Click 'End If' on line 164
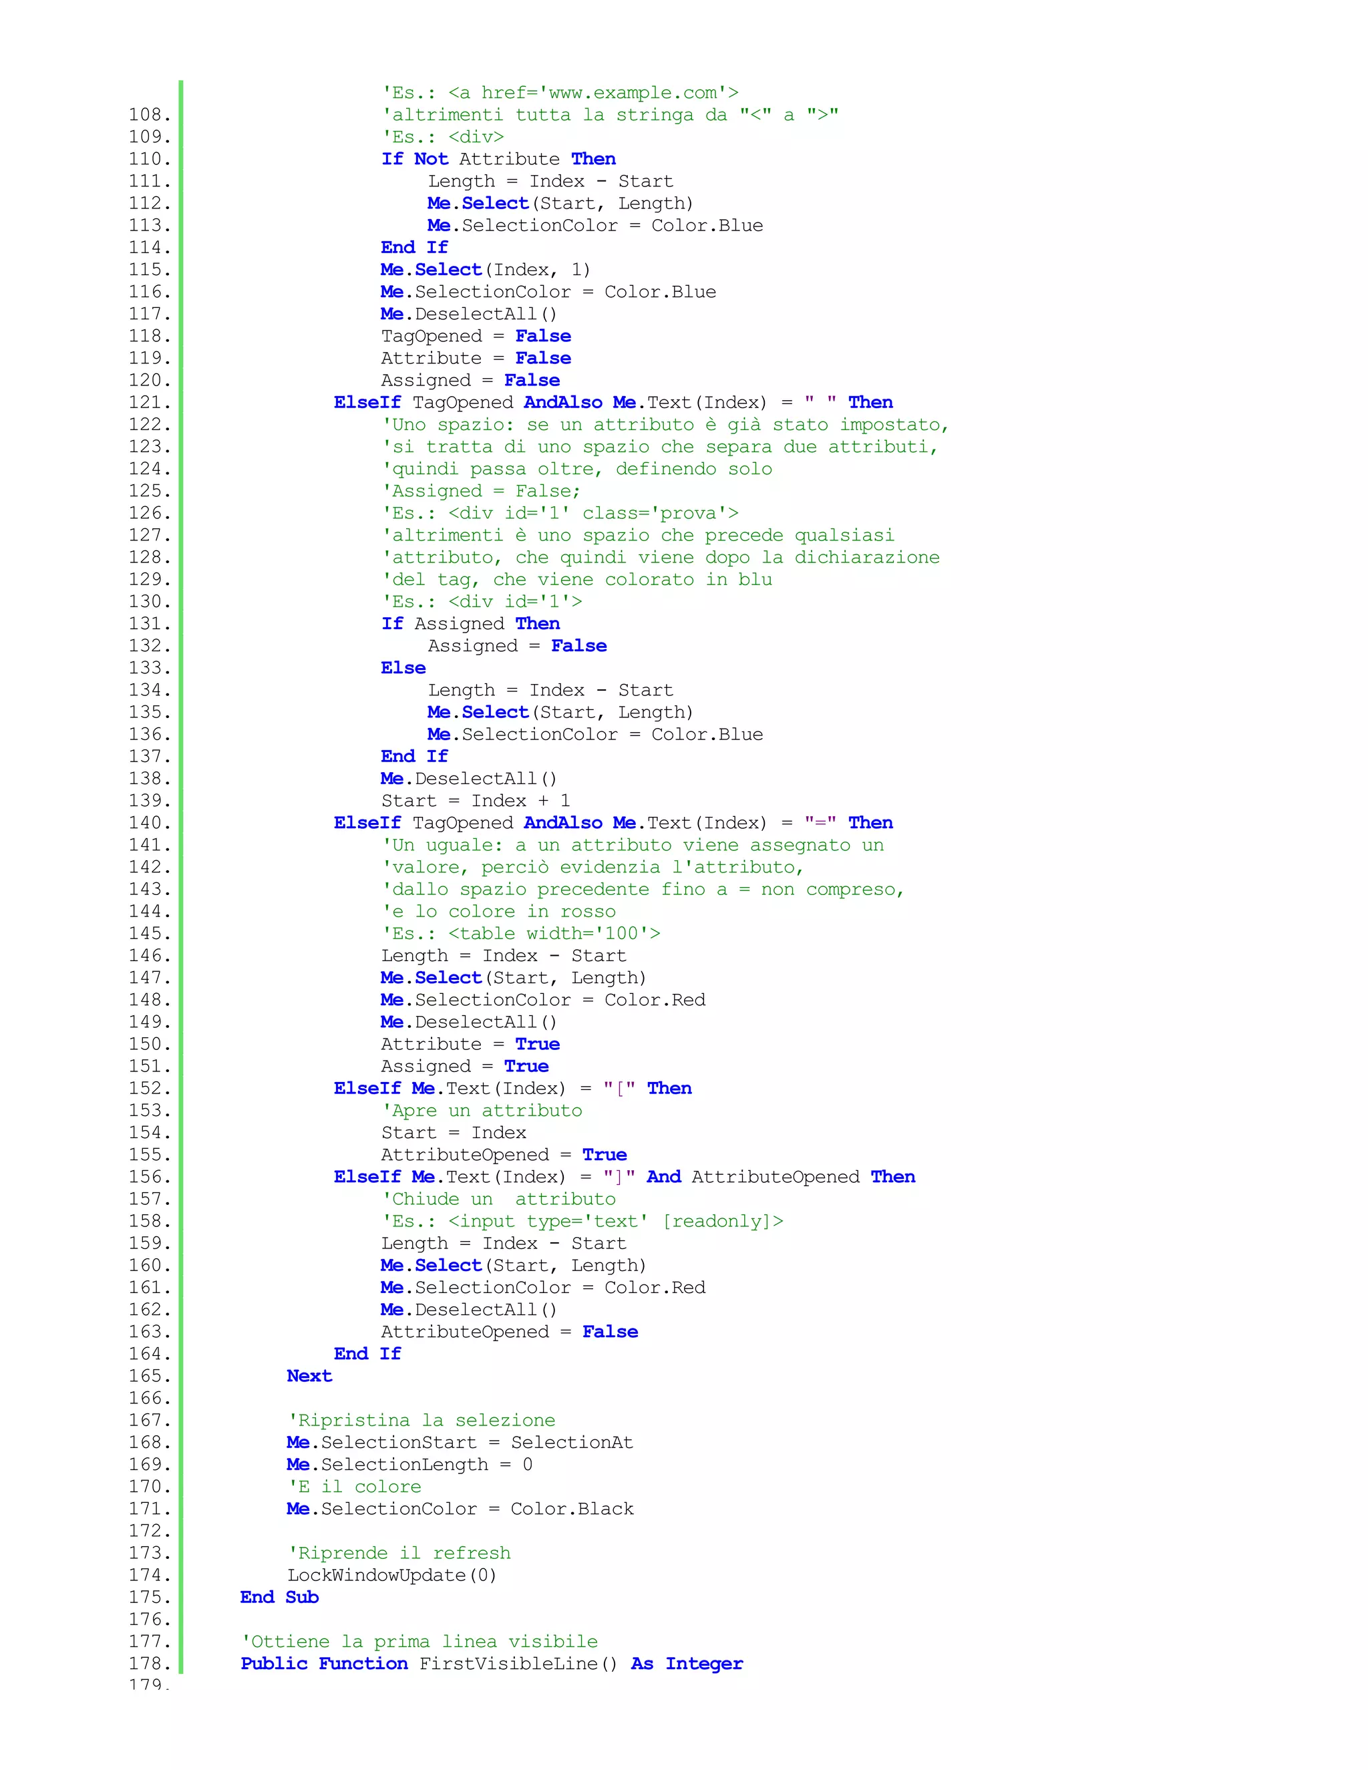 coord(367,1355)
